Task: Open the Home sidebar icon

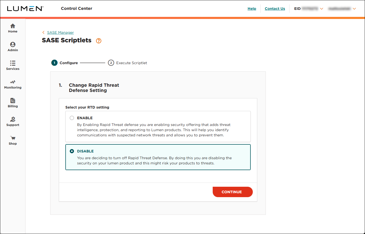Action: coord(13,26)
